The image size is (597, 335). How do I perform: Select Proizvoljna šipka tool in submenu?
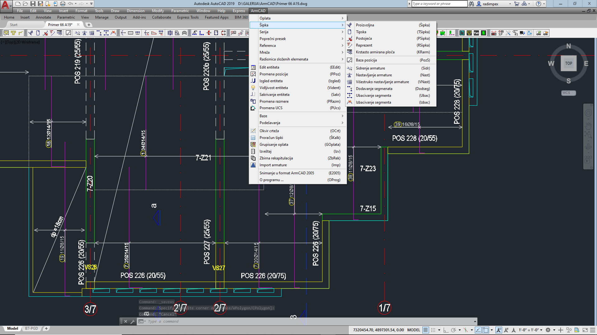coord(365,25)
